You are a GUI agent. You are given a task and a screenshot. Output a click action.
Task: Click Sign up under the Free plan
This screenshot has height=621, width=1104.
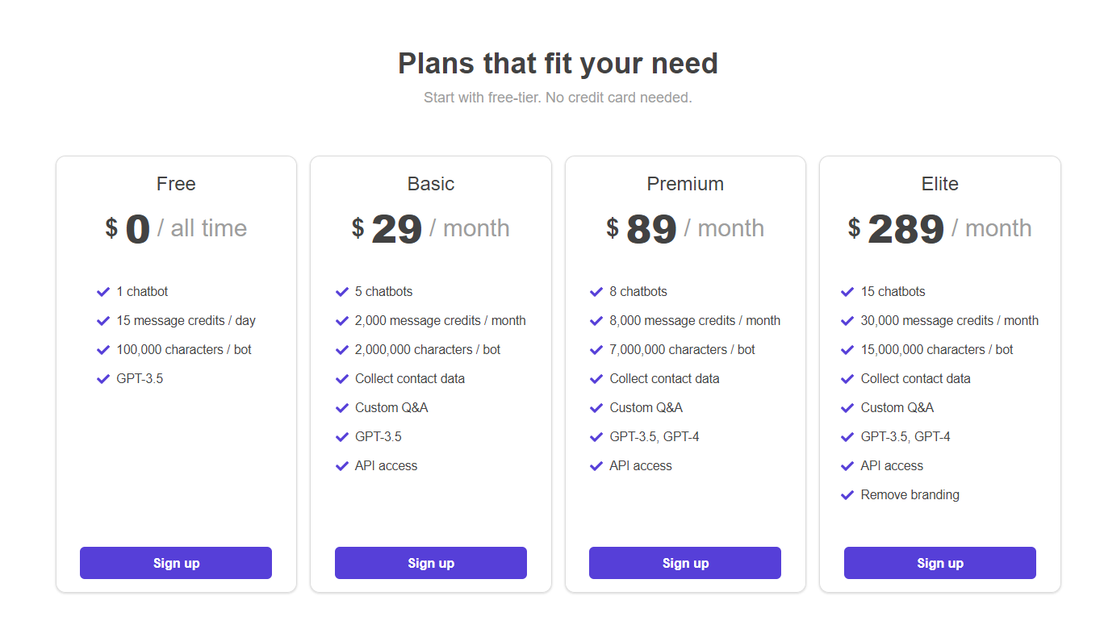pos(176,563)
